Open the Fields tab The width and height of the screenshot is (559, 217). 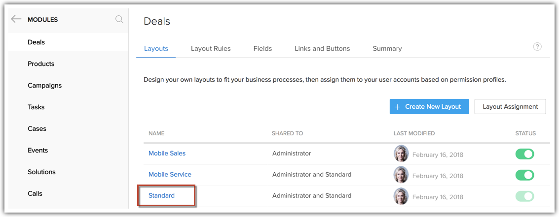click(262, 48)
